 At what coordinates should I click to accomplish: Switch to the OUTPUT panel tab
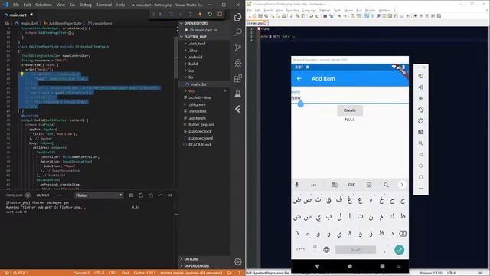[43, 195]
